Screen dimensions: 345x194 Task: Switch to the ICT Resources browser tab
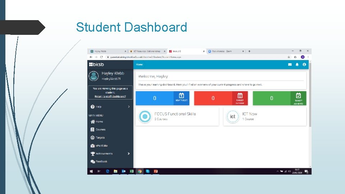coord(147,51)
